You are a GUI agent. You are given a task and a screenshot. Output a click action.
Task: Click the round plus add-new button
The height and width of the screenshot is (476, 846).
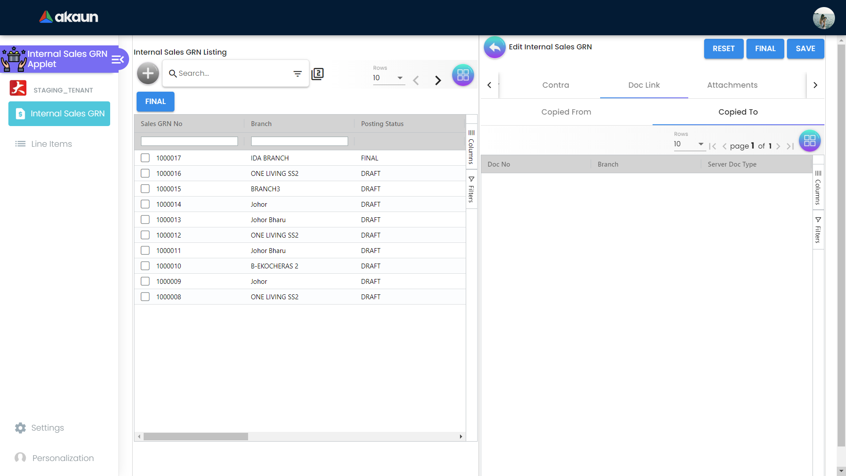(148, 73)
